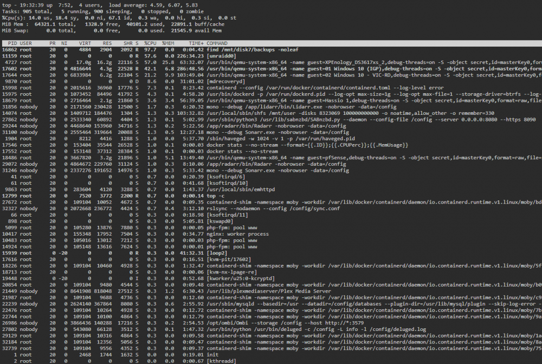
Task: Click the 286:48.56 TIME+ value
Action: click(x=190, y=69)
